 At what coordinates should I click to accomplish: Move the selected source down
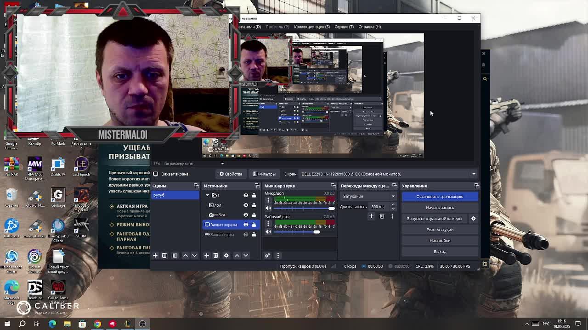coord(246,255)
